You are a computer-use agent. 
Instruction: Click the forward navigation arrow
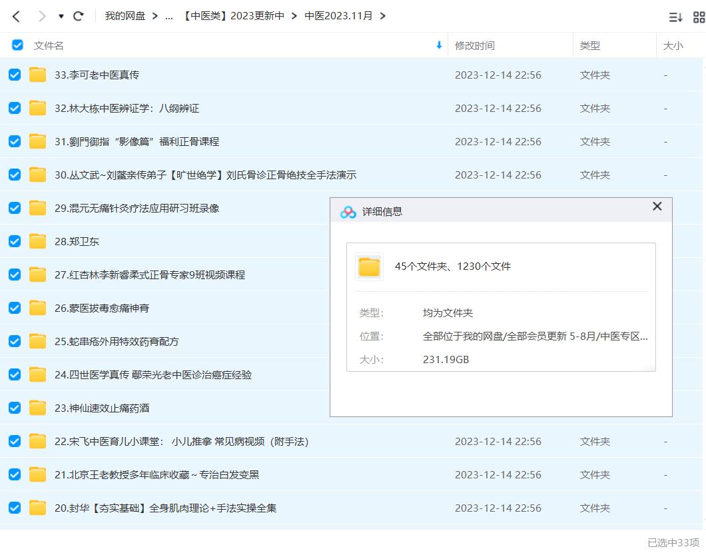(42, 16)
